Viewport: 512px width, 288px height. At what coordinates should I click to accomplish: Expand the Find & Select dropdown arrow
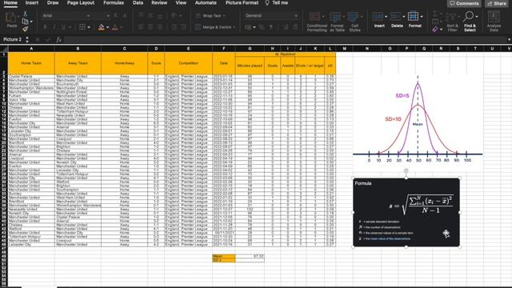[477, 16]
